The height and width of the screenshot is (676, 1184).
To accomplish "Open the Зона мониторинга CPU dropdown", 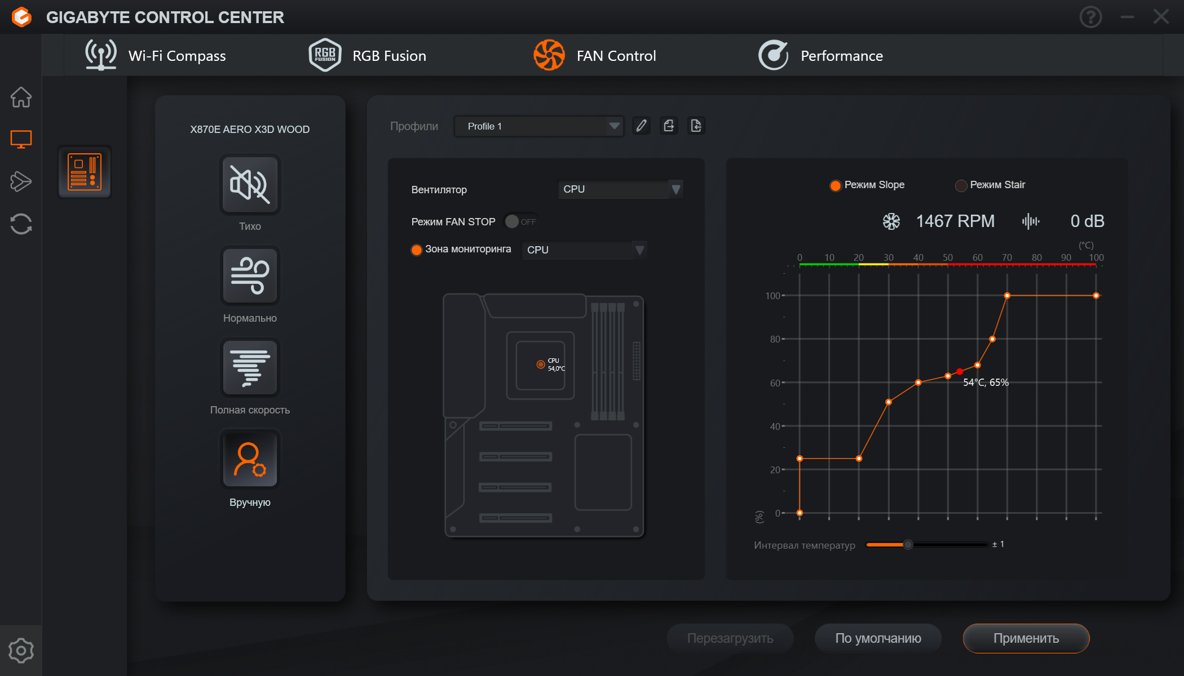I will click(584, 250).
